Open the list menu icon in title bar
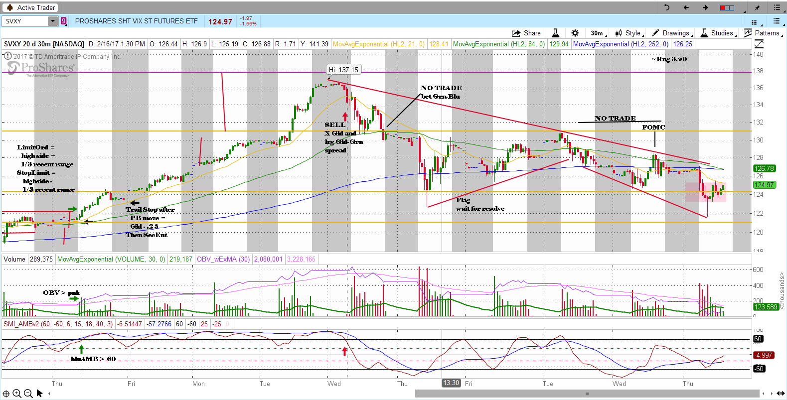 click(777, 7)
